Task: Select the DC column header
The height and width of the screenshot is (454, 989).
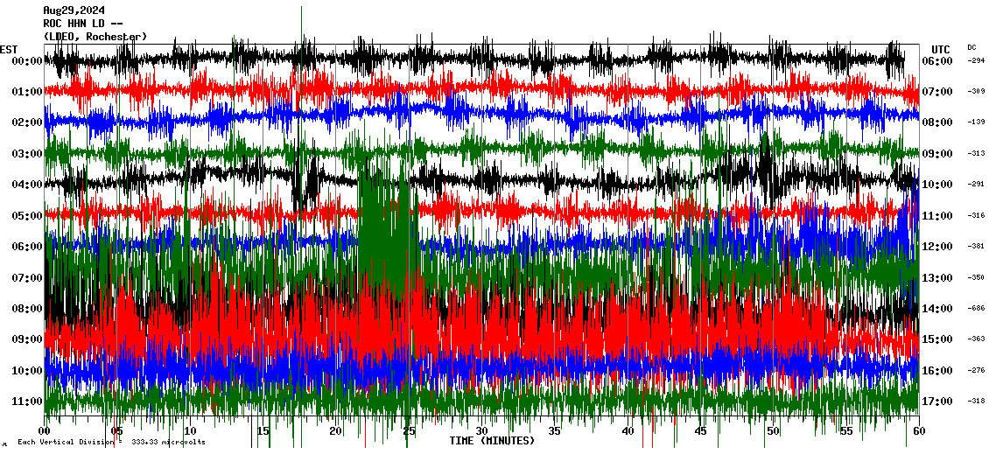Action: coord(971,47)
